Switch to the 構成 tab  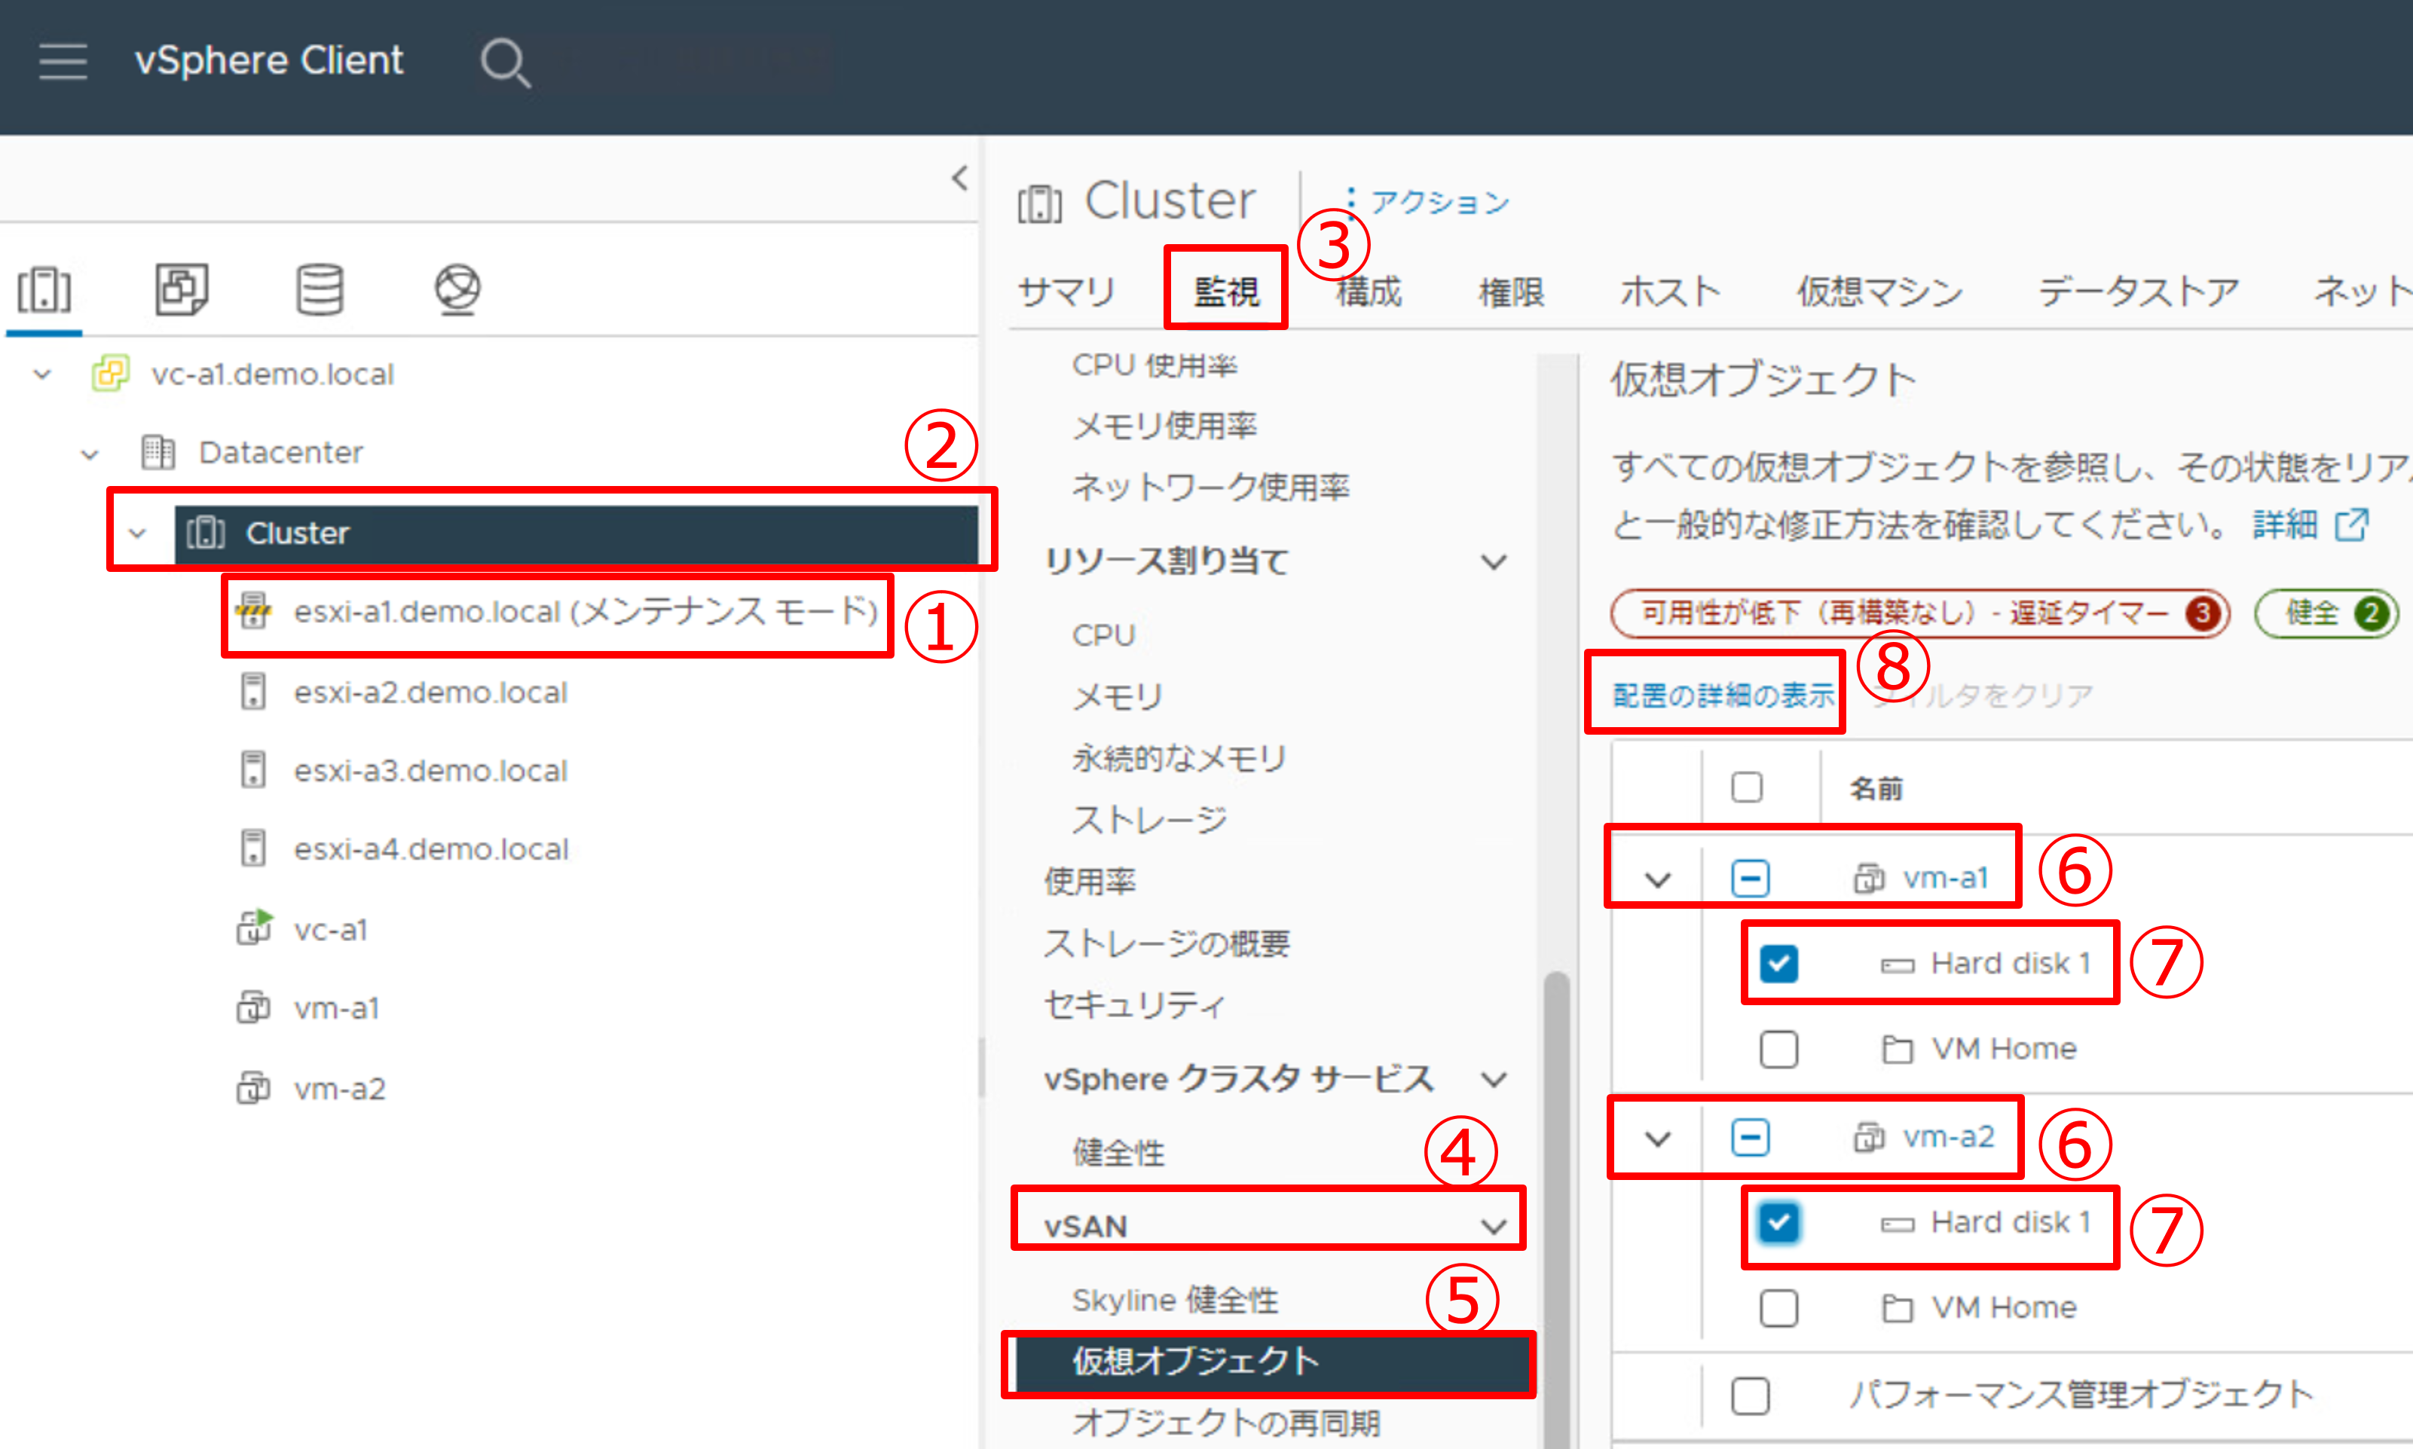click(x=1368, y=291)
